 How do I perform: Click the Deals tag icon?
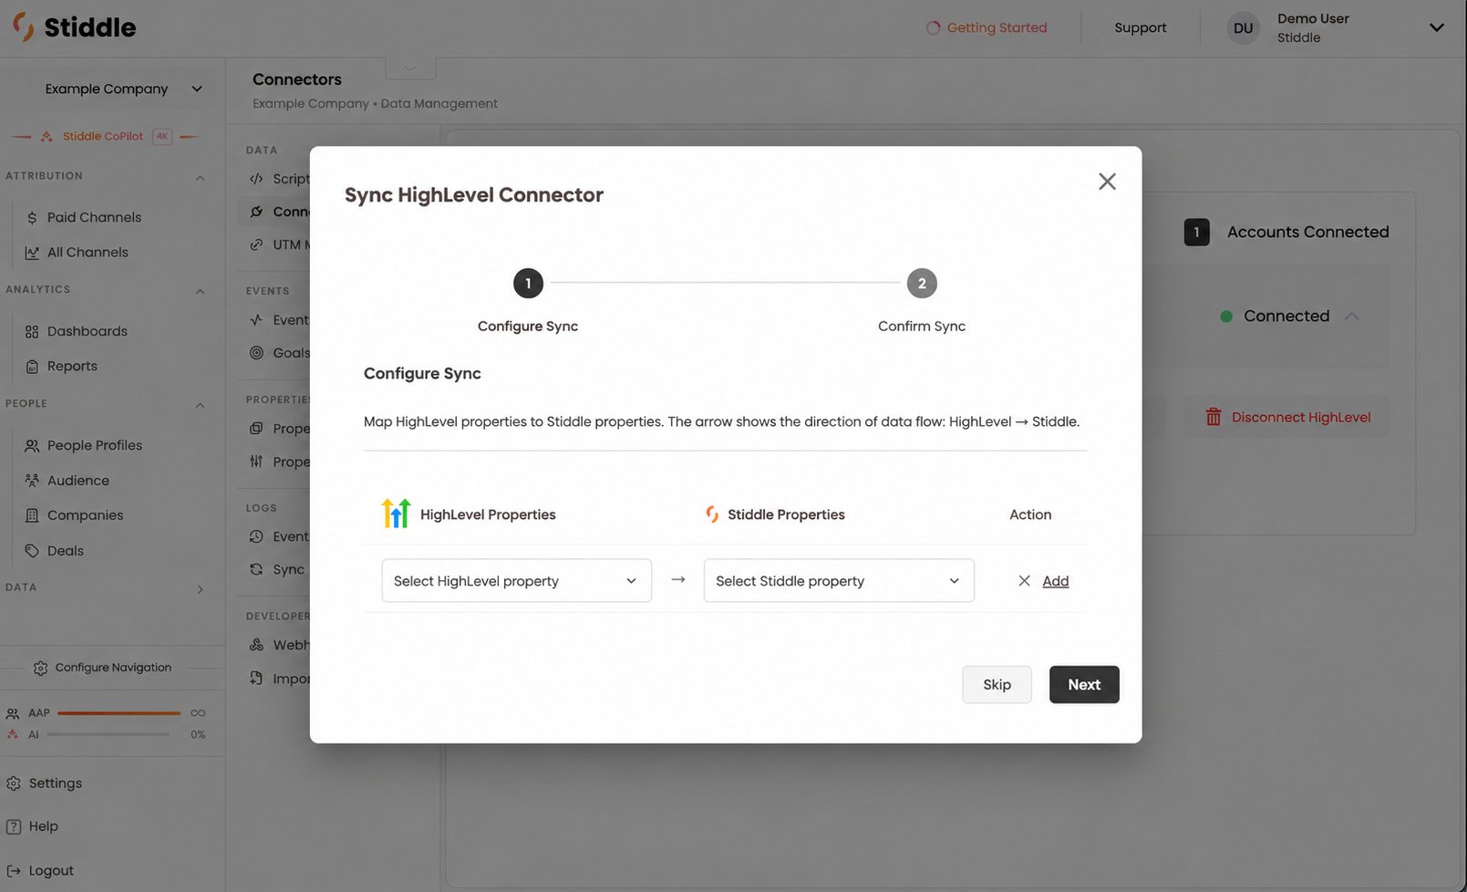click(x=32, y=551)
